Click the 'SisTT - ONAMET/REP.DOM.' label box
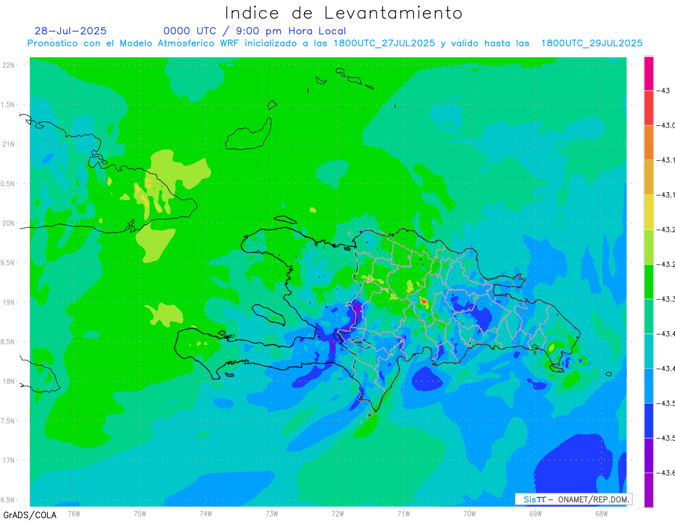The height and width of the screenshot is (521, 675). click(574, 499)
